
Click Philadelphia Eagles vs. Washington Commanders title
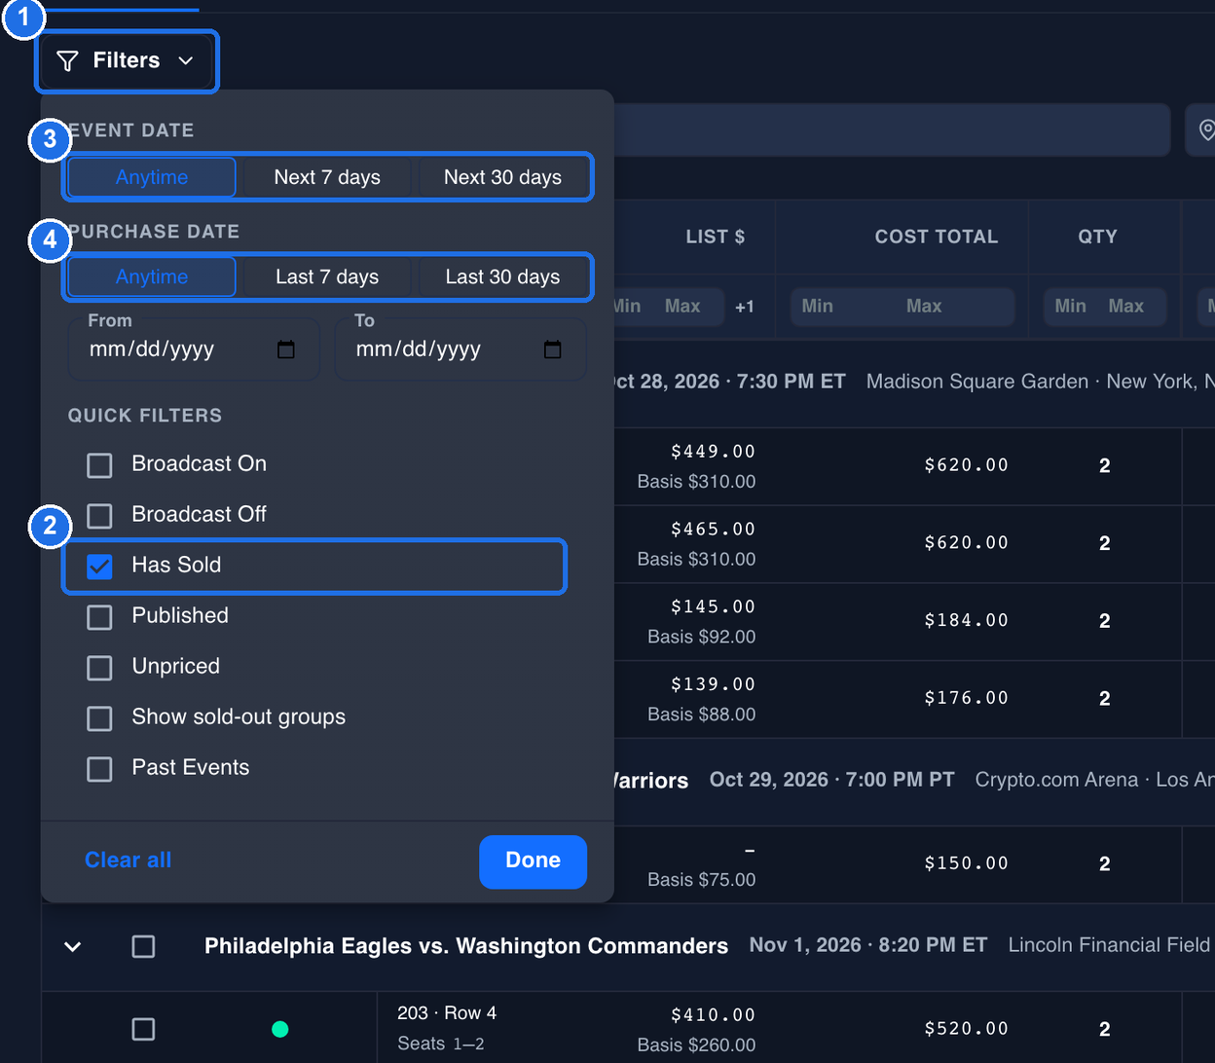466,946
